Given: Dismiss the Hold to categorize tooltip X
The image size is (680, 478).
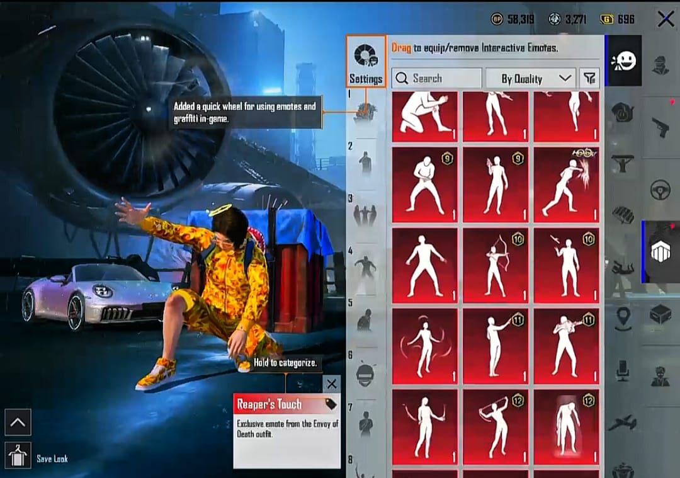Looking at the screenshot, I should 331,384.
